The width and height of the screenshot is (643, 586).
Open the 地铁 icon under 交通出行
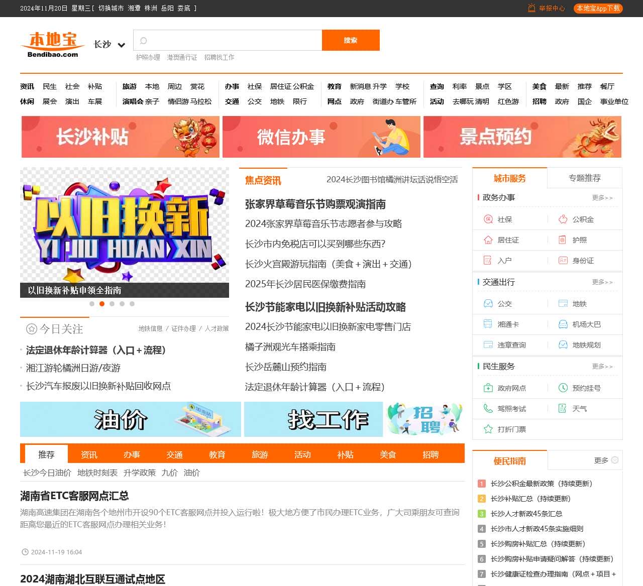(562, 303)
